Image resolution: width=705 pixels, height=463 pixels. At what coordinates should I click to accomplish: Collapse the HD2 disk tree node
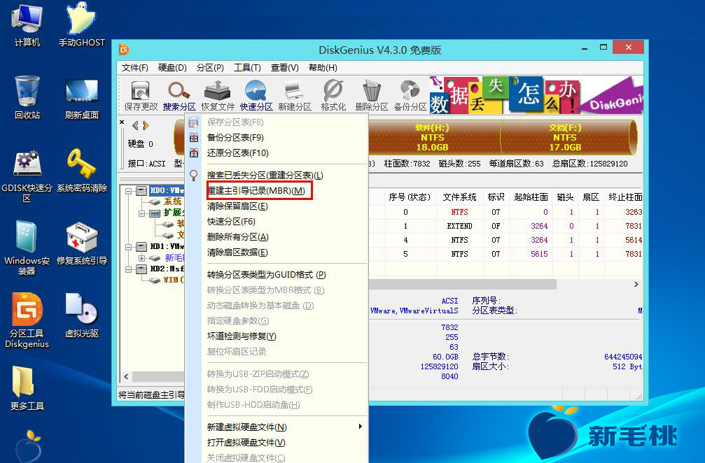pyautogui.click(x=128, y=269)
